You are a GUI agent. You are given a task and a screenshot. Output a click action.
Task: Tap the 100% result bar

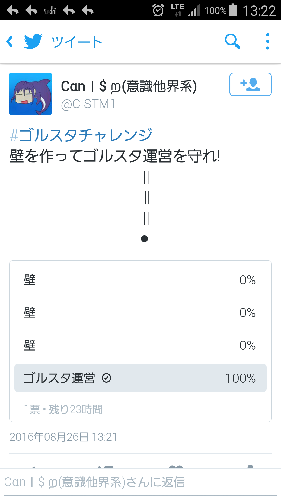(x=240, y=378)
